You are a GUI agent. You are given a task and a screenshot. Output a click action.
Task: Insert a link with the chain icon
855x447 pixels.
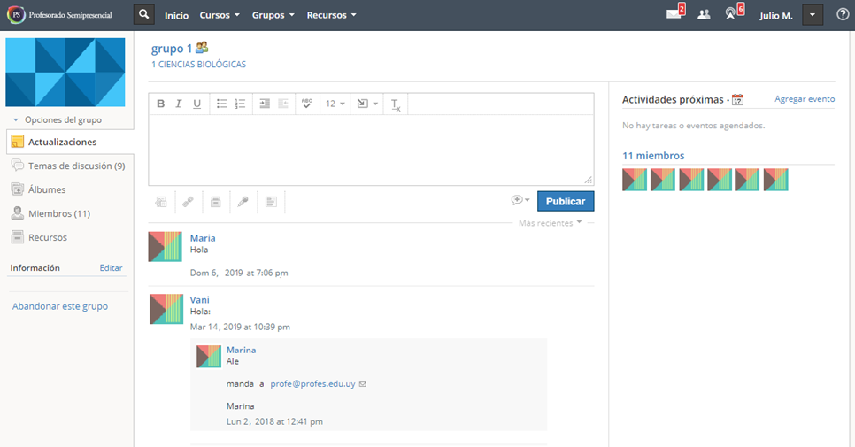[x=188, y=202]
